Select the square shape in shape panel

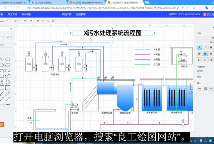(8, 88)
